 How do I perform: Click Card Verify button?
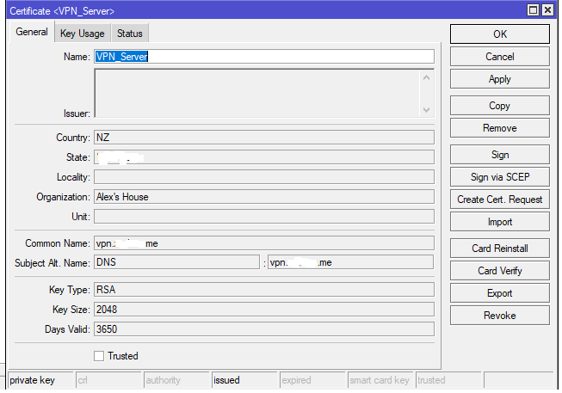coord(500,271)
